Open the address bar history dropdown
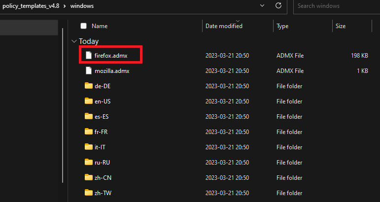 click(x=262, y=5)
